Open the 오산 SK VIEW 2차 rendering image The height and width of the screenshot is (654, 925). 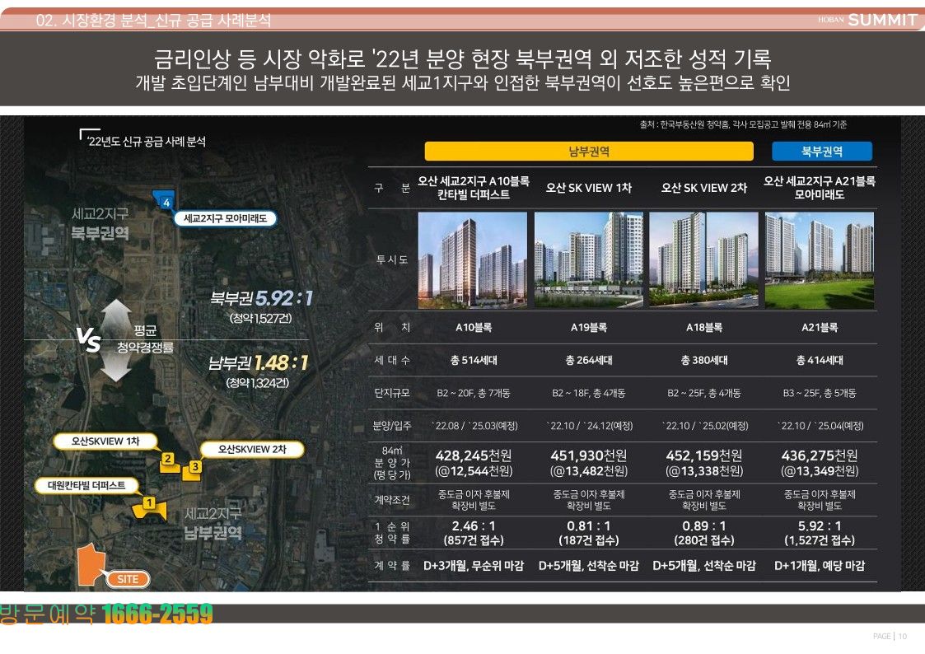[x=703, y=260]
